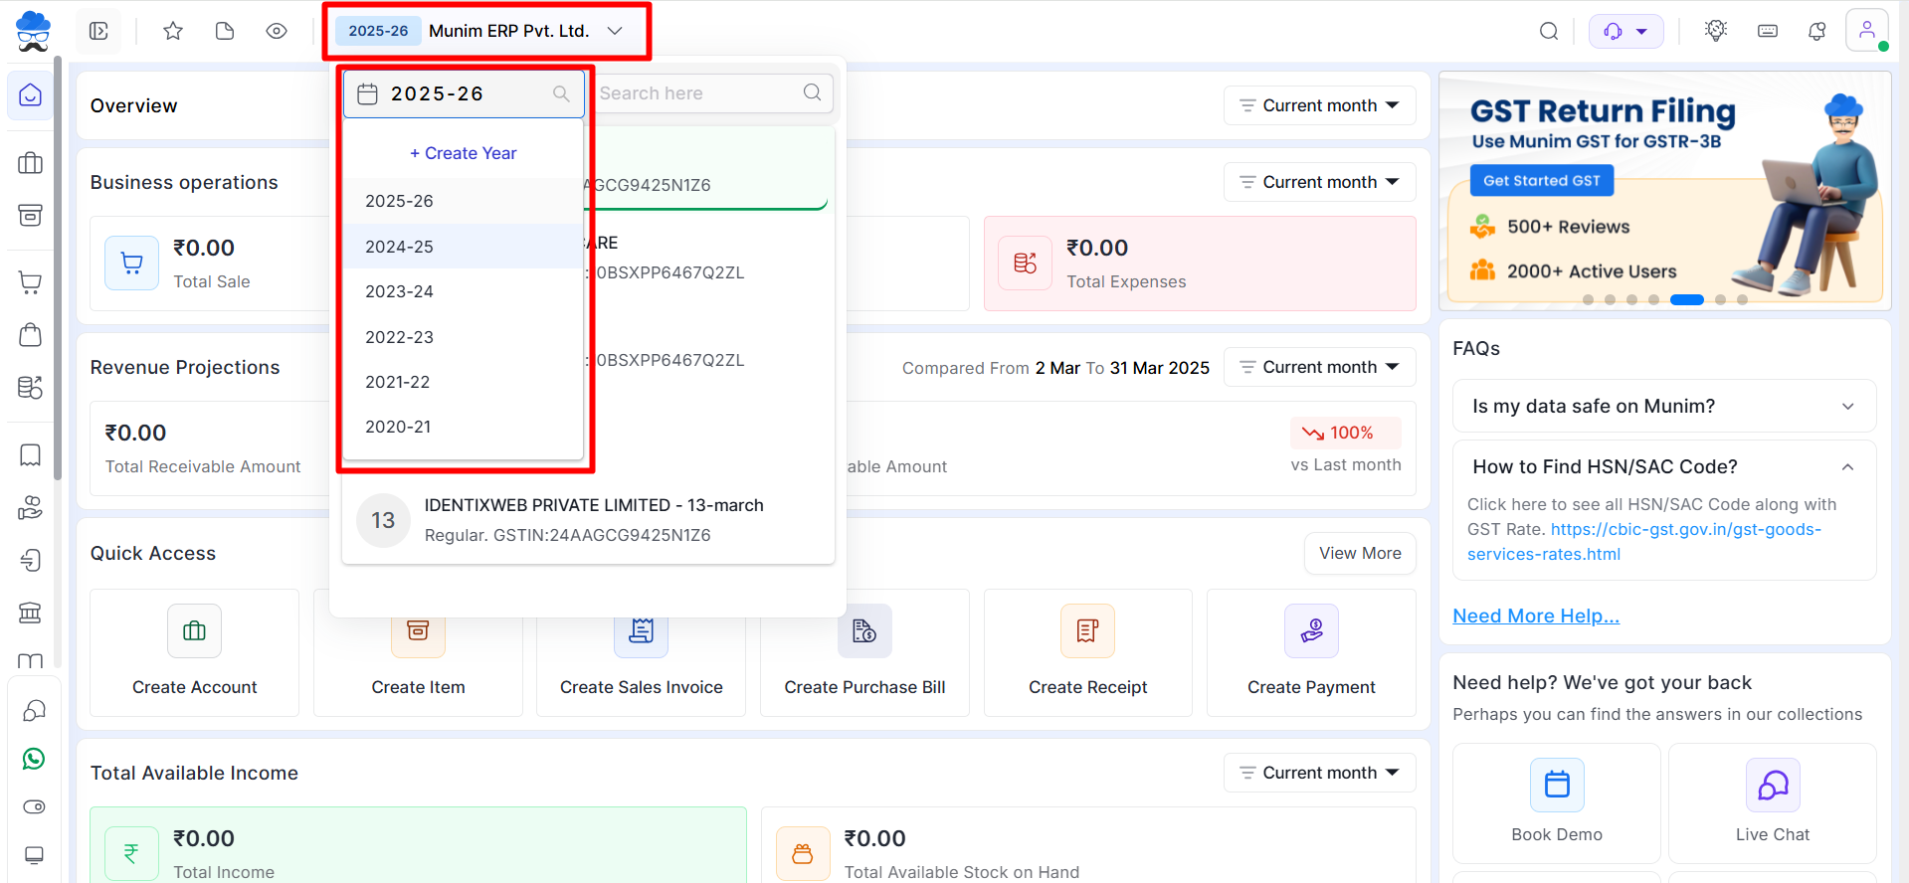Open the purchase bag sidebar icon

pos(31,335)
